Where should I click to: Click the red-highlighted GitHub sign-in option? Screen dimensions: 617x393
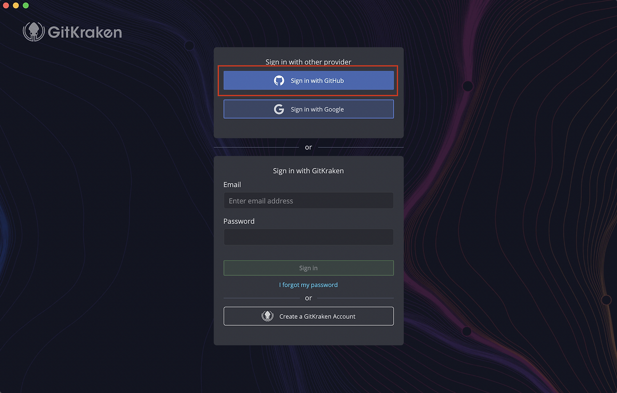(x=308, y=80)
